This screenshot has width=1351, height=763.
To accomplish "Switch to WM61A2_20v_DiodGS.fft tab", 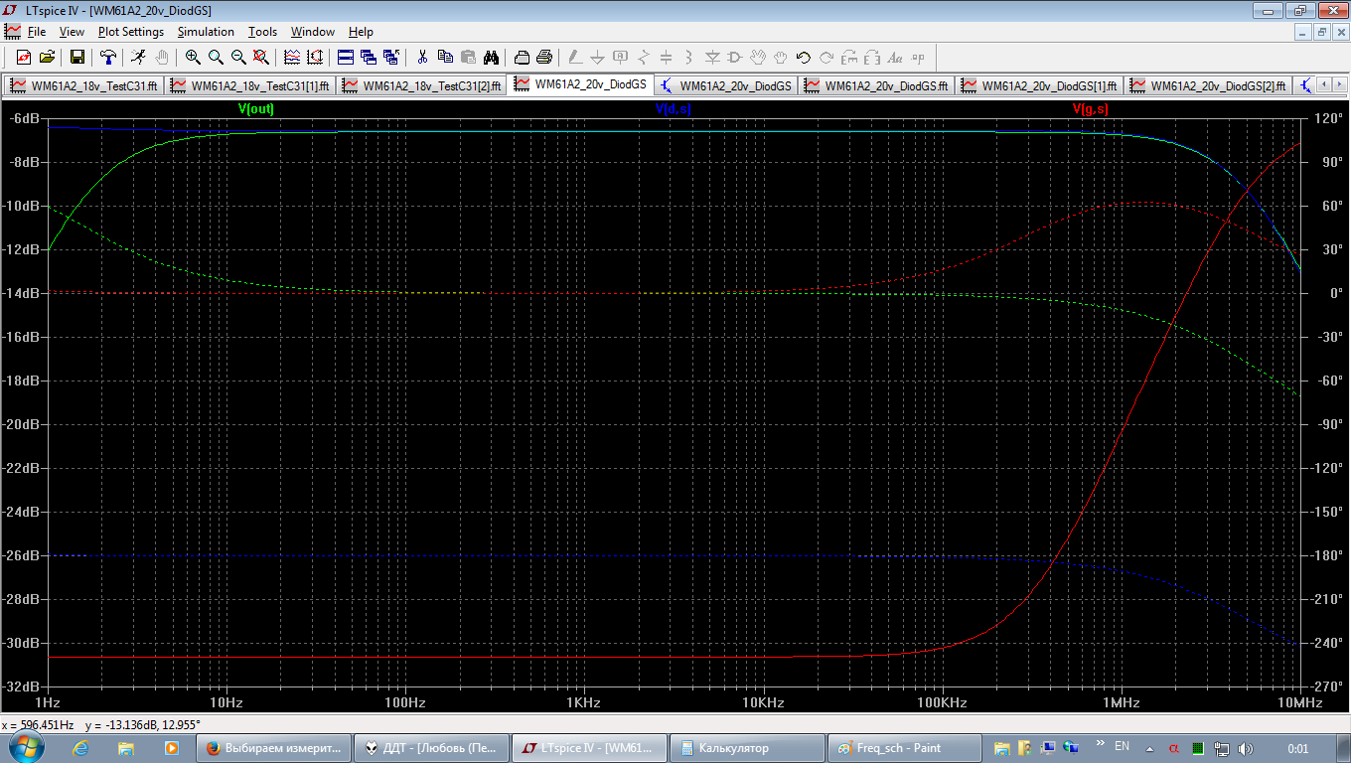I will (x=876, y=85).
